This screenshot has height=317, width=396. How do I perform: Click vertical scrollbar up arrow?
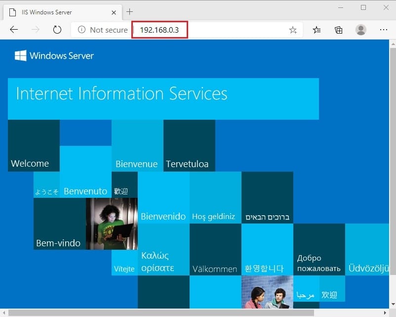393,44
